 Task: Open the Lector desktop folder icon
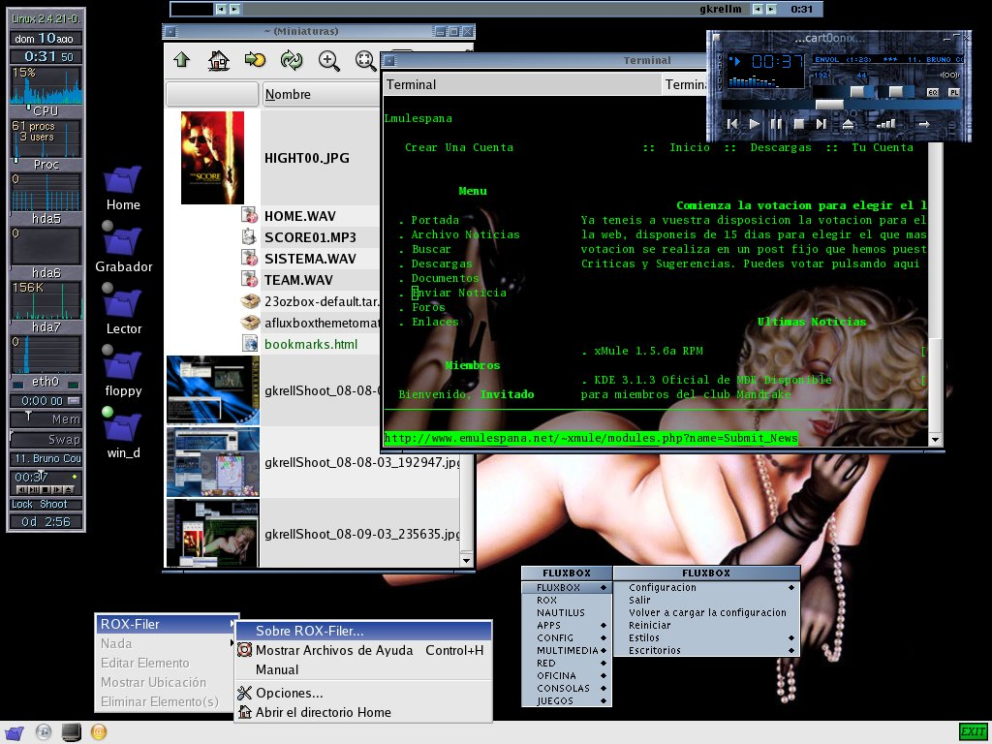click(x=123, y=303)
